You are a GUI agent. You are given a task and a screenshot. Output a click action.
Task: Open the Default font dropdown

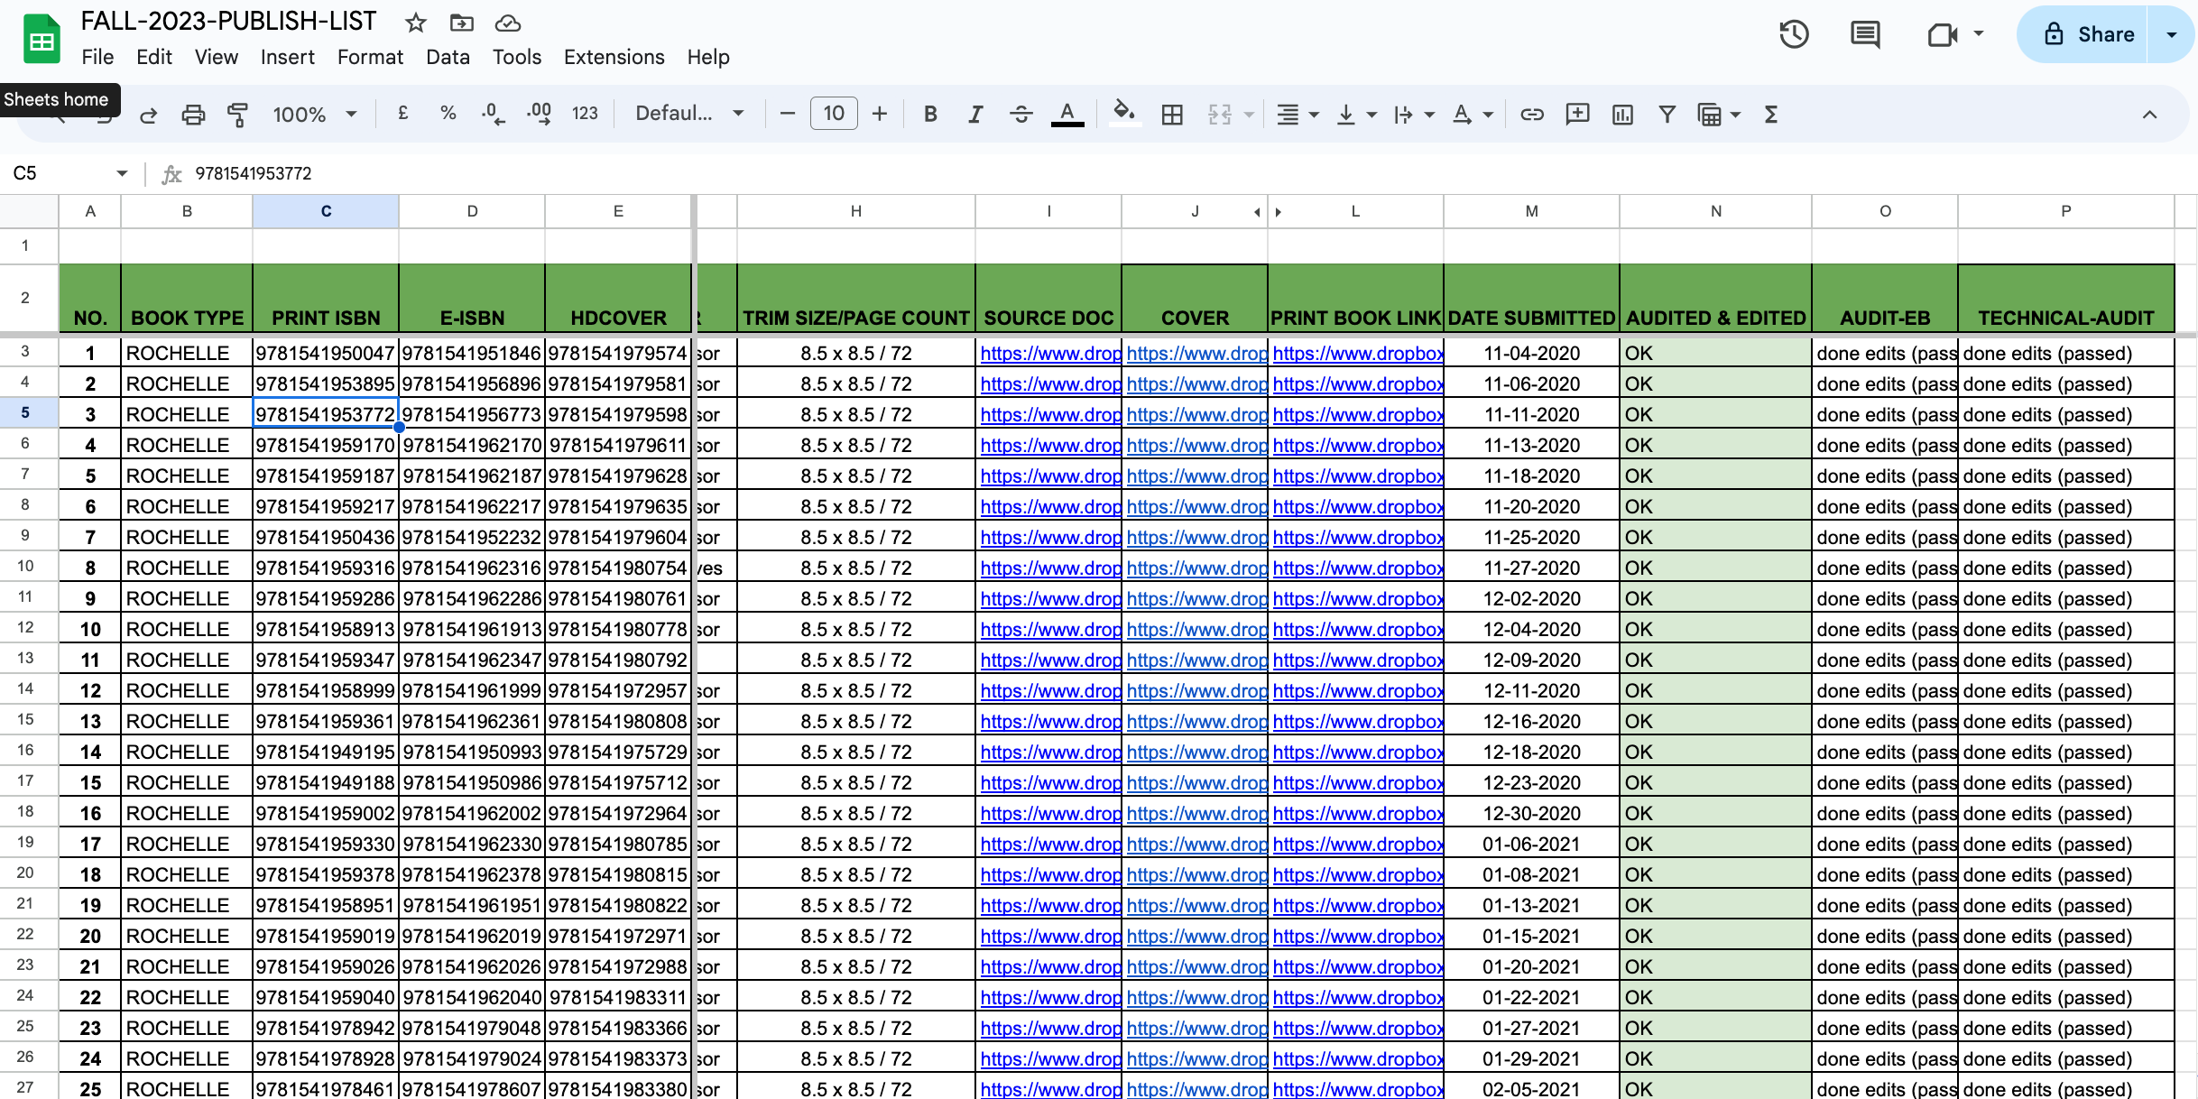pos(689,114)
